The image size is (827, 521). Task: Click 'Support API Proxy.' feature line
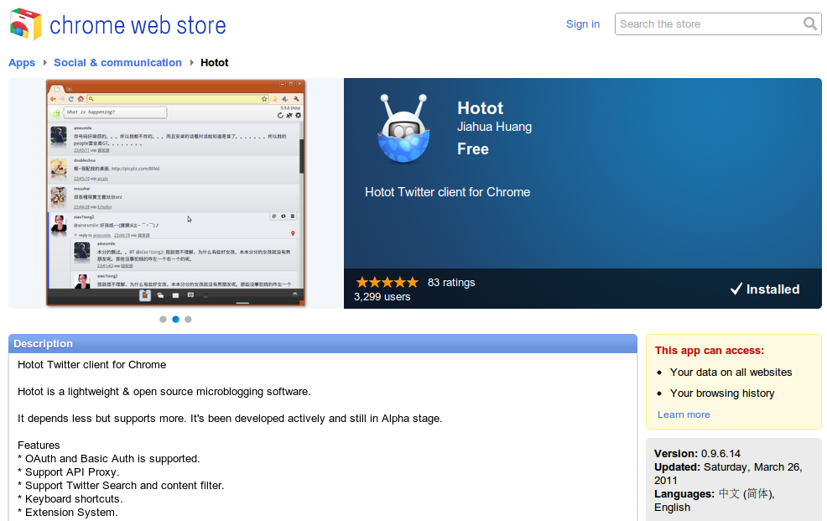69,472
